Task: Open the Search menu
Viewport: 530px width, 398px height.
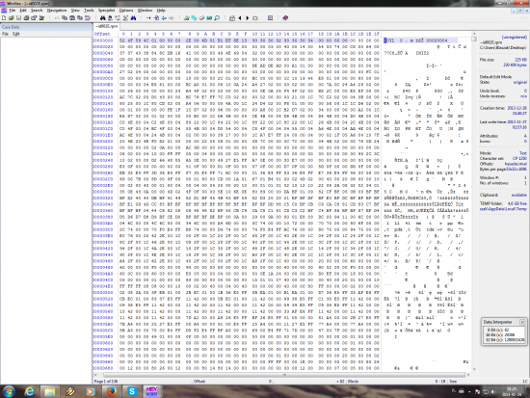Action: click(37, 11)
